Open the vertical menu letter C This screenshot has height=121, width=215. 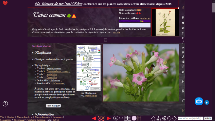coord(183,101)
